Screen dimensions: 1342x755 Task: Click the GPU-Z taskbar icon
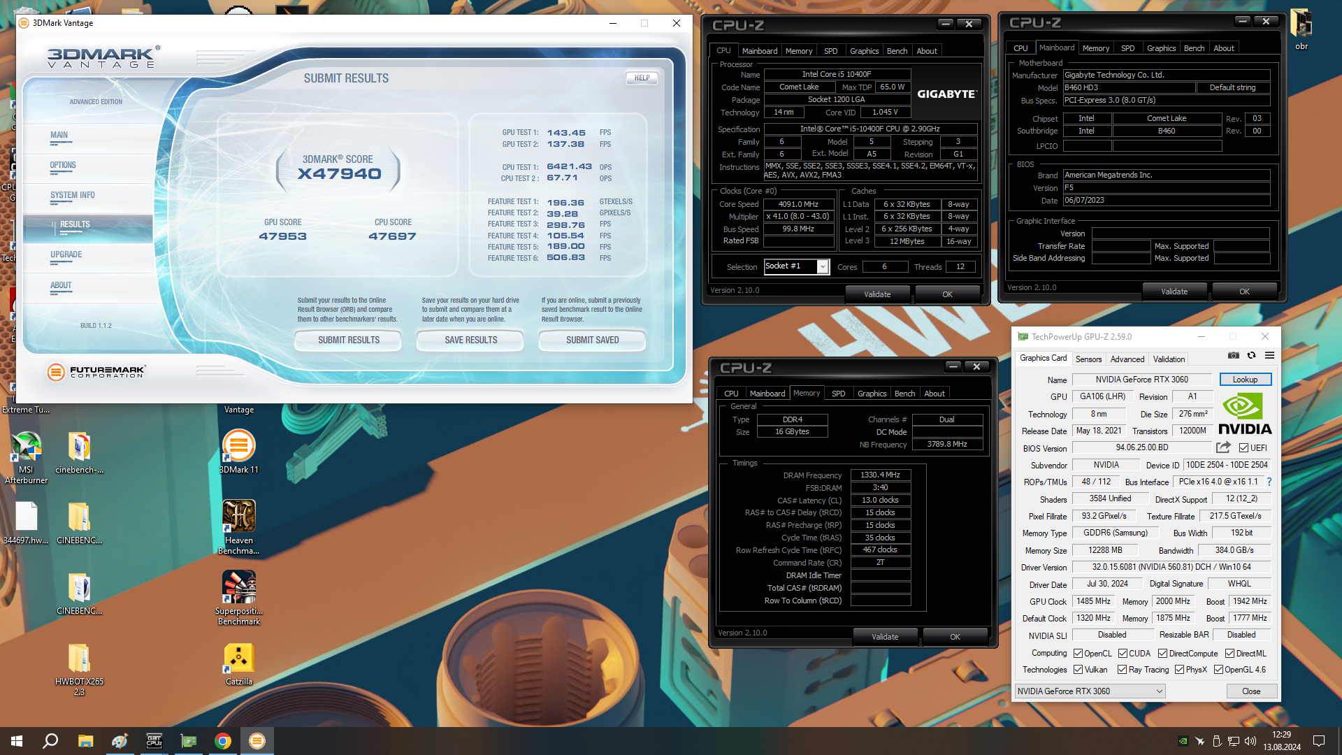coord(189,741)
